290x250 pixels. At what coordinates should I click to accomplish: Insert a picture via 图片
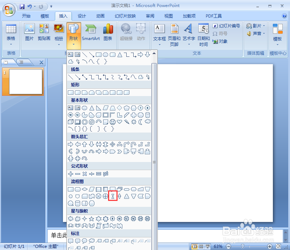[x=29, y=32]
